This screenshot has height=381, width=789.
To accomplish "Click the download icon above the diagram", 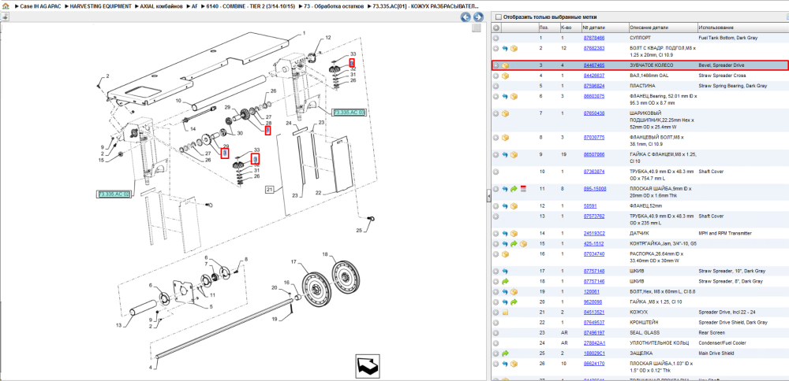I will [5, 17].
